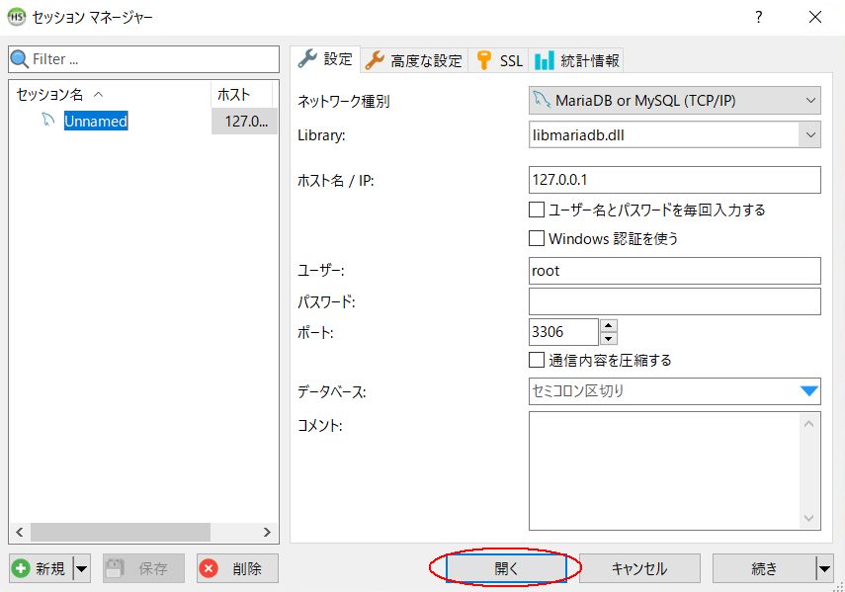Open the 続き button dropdown arrow
845x592 pixels.
pos(824,568)
